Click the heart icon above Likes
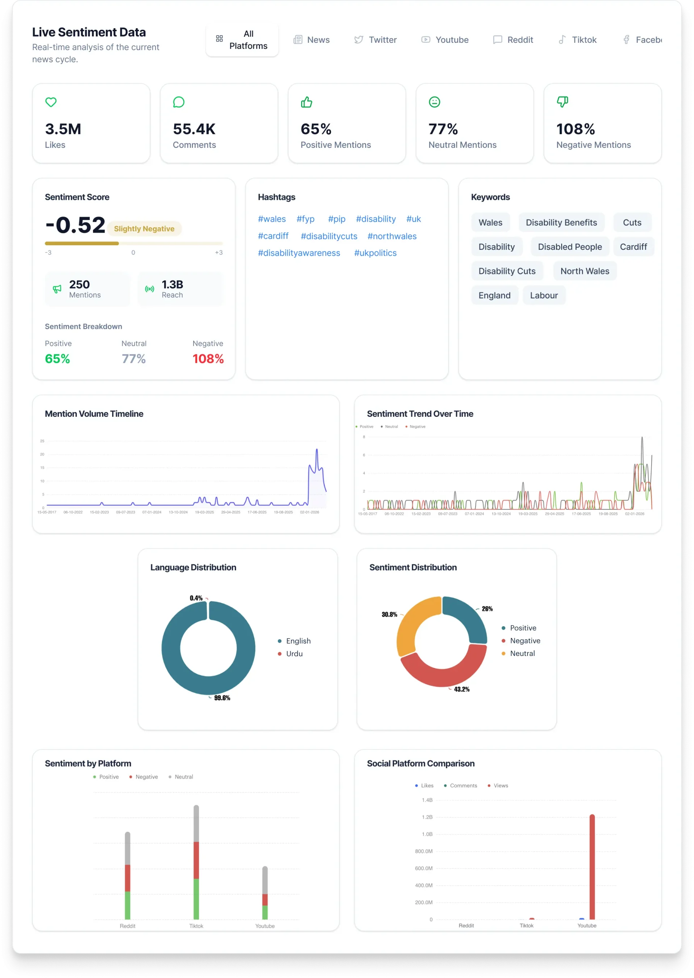 tap(51, 102)
